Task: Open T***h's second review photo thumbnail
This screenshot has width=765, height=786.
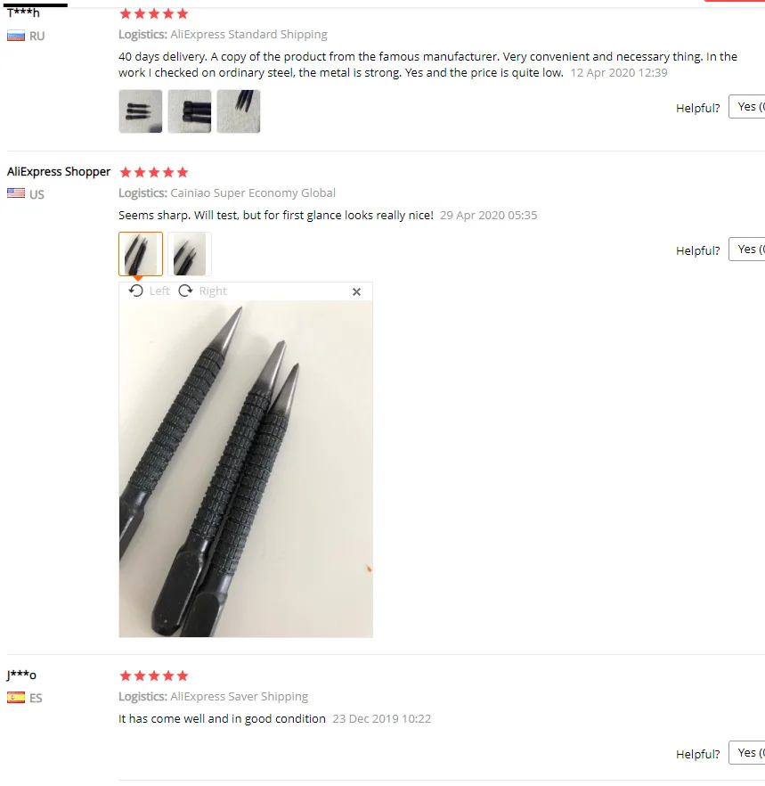Action: click(190, 111)
